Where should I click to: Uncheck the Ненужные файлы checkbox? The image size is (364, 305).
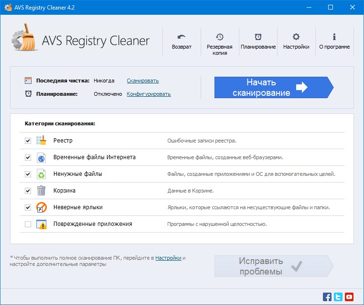tap(28, 174)
